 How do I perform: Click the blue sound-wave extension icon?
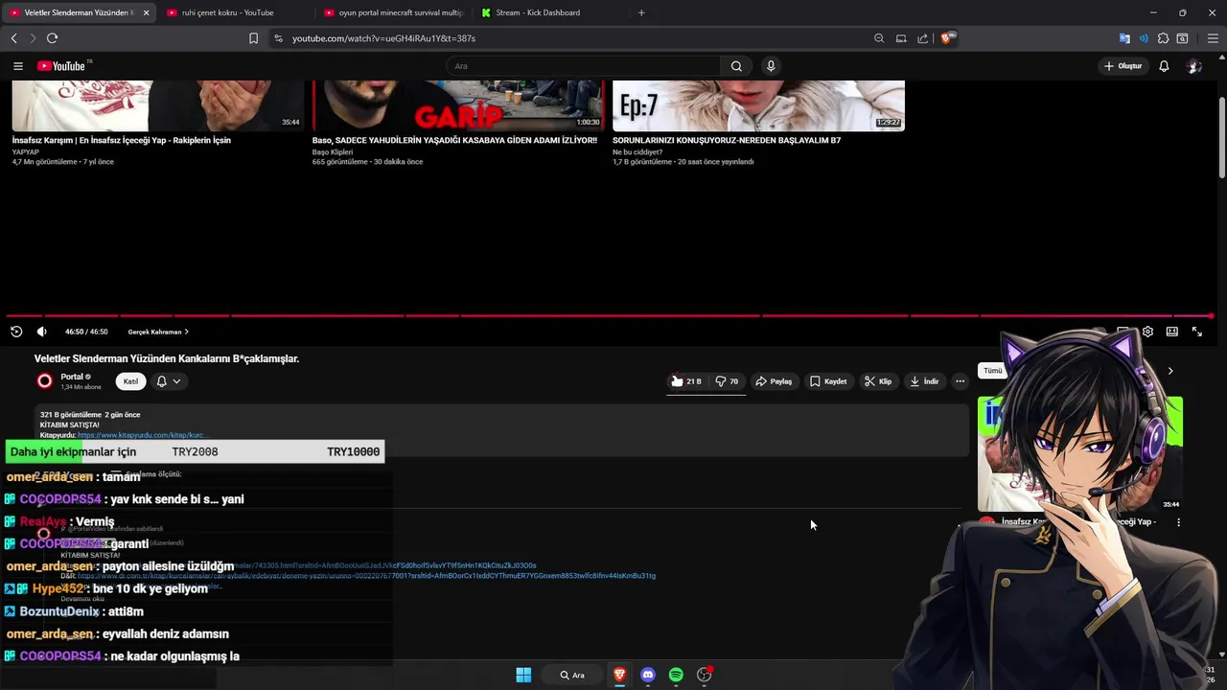tap(1144, 38)
